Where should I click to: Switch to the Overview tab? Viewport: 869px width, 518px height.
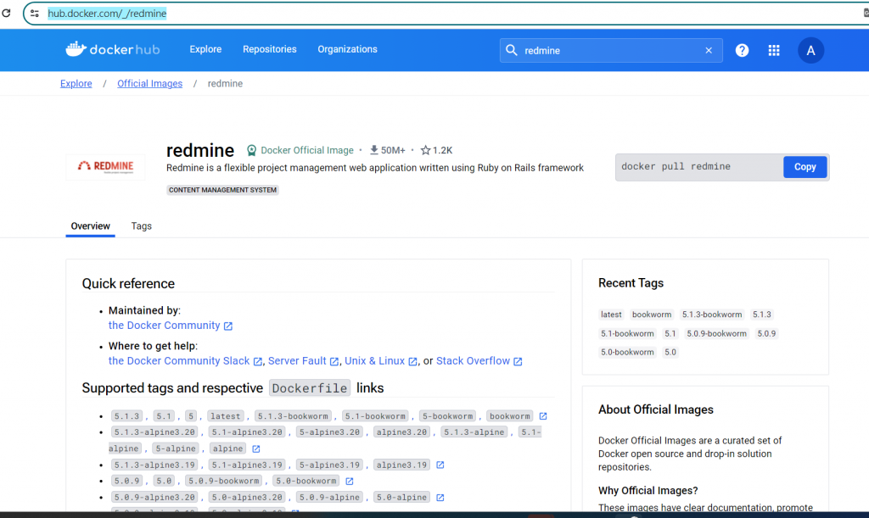(90, 226)
